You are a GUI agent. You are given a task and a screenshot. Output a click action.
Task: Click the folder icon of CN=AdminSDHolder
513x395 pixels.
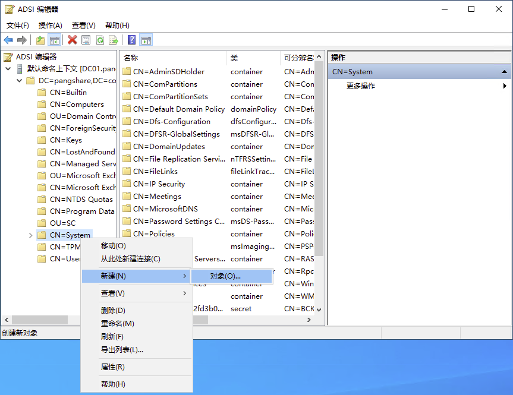(127, 72)
